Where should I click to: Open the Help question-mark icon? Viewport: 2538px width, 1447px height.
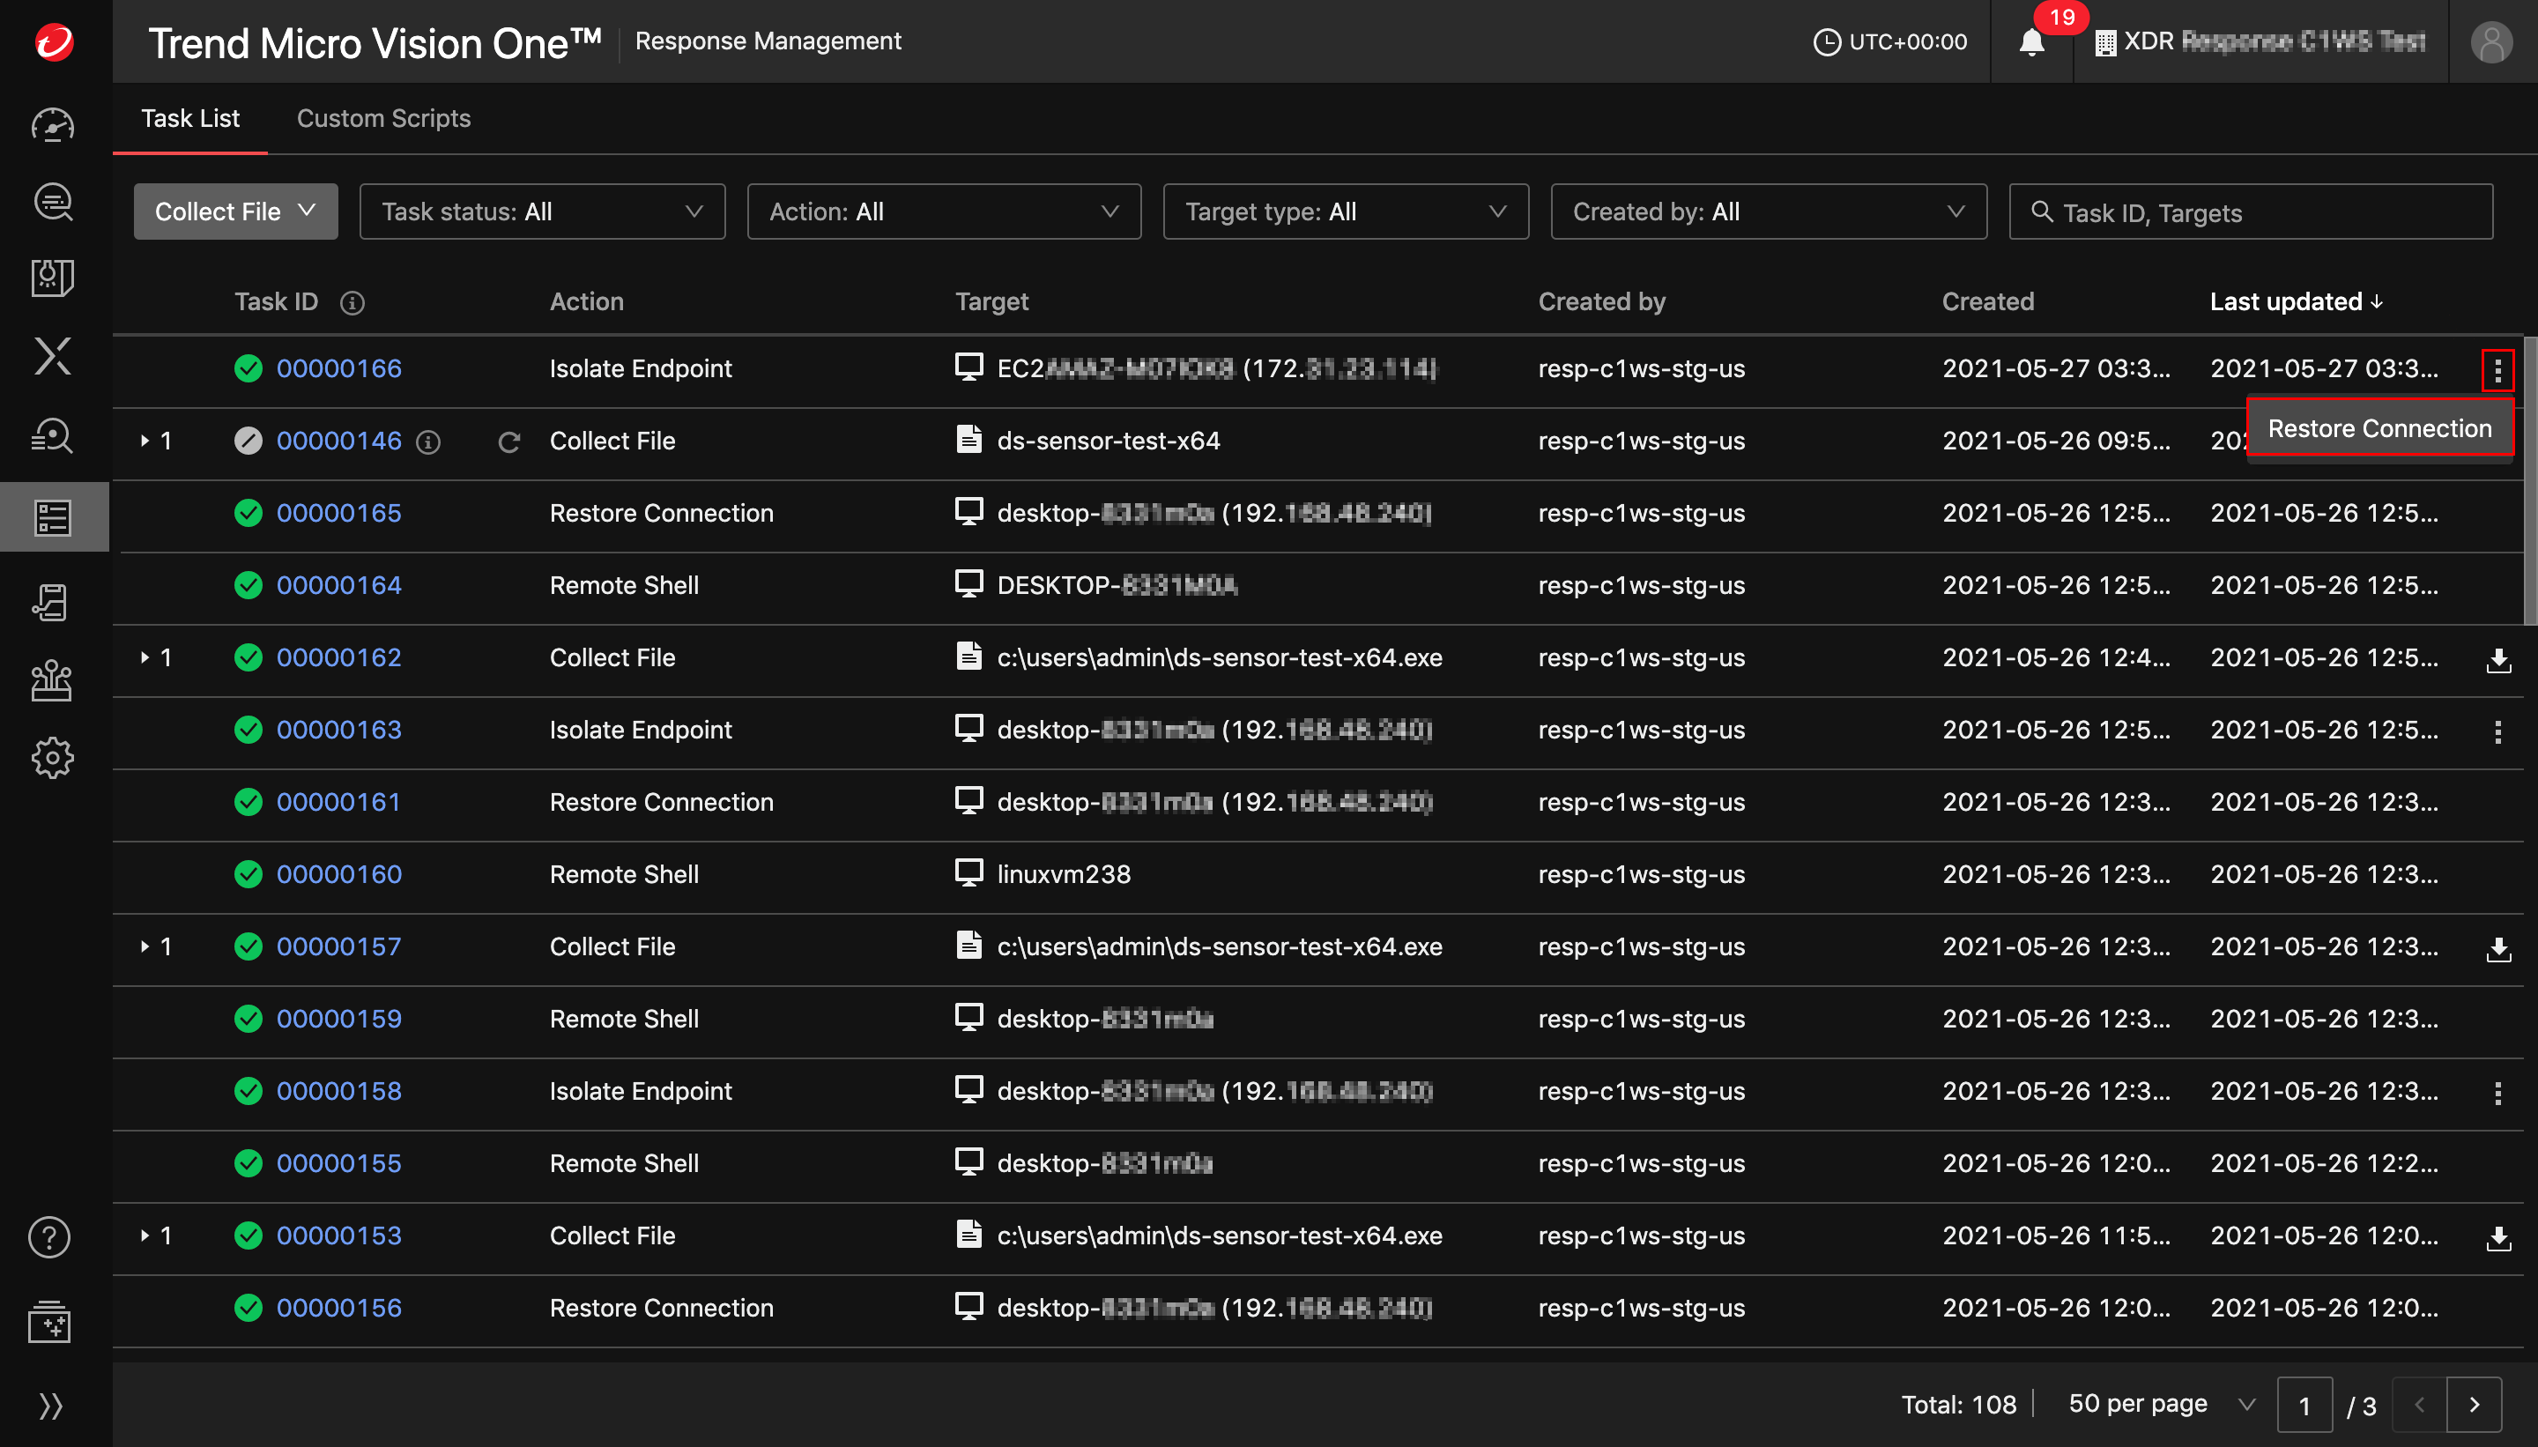pos(48,1237)
